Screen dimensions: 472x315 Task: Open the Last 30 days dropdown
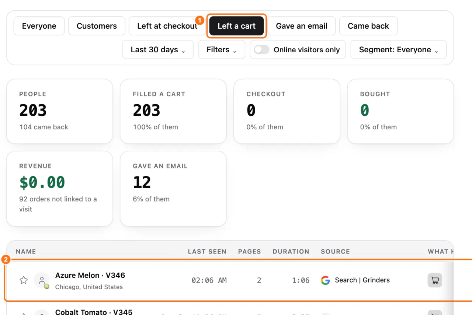click(x=158, y=50)
